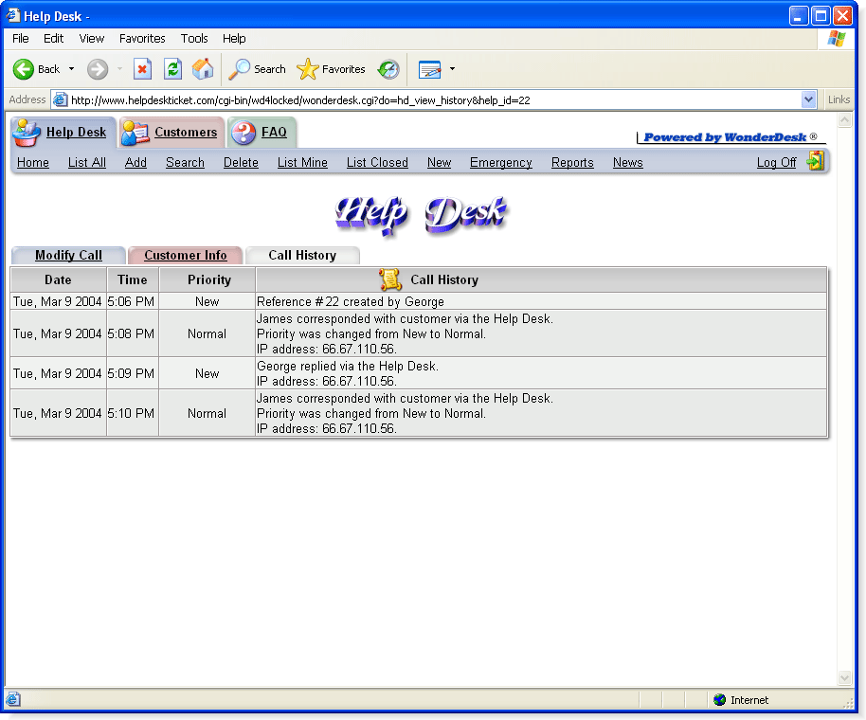The image size is (866, 720).
Task: Select the Call History tab
Action: coord(302,255)
